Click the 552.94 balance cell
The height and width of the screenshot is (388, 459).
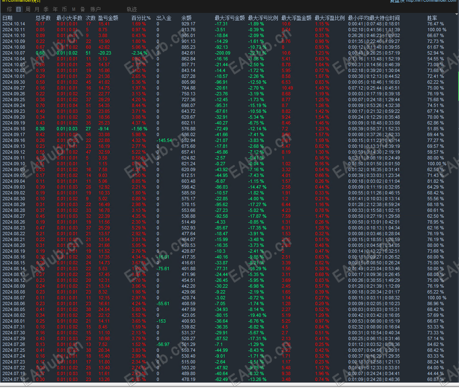(x=188, y=141)
